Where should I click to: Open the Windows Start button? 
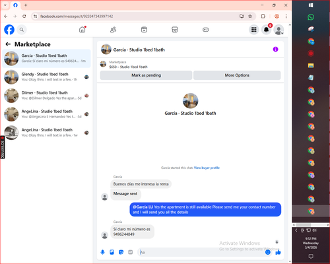[311, 5]
